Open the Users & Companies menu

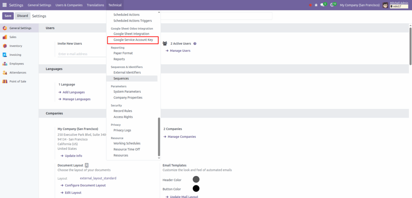coord(69,5)
